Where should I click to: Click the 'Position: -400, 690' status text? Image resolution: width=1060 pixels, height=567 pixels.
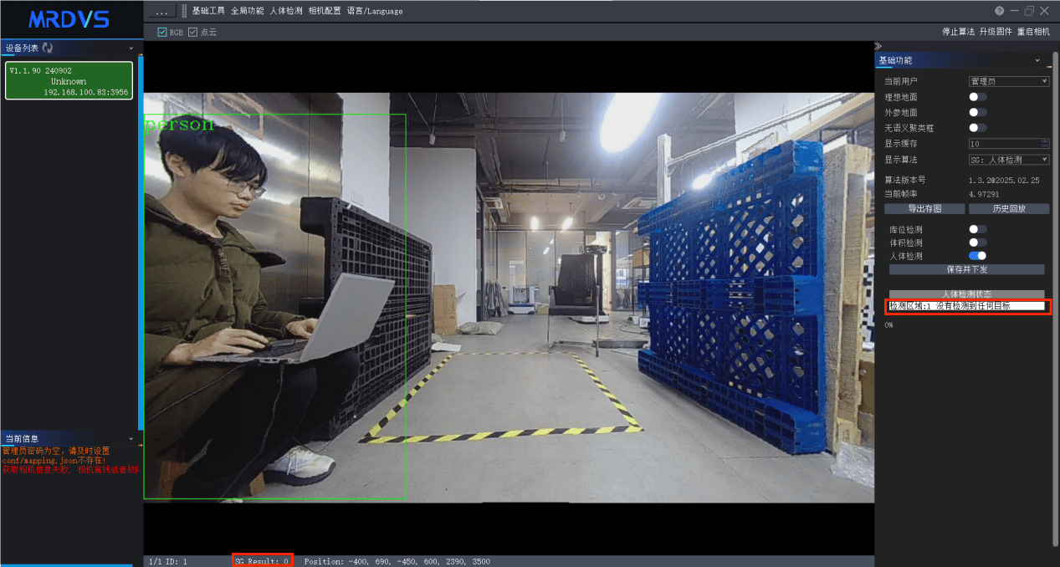tap(397, 561)
